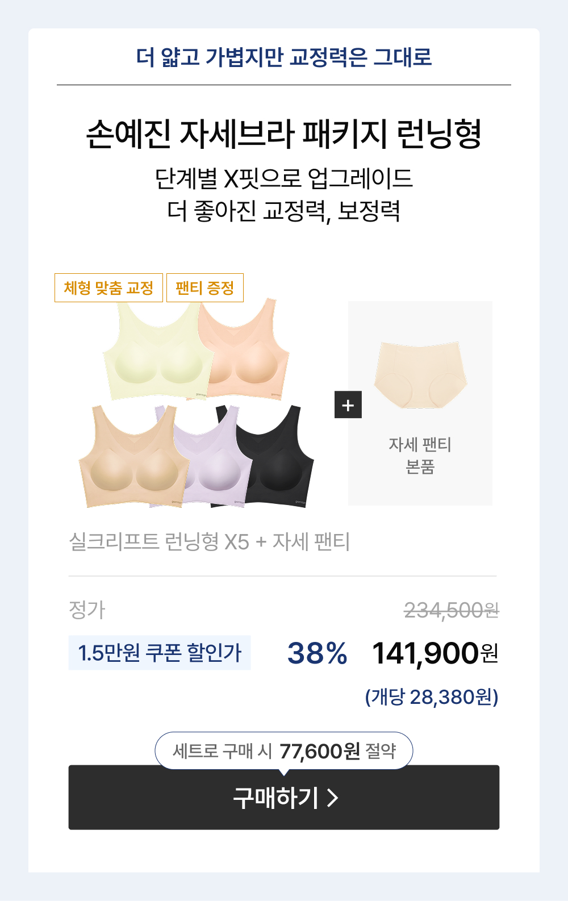The width and height of the screenshot is (568, 901).
Task: Click the 자세 팬티 product image
Action: (420, 375)
